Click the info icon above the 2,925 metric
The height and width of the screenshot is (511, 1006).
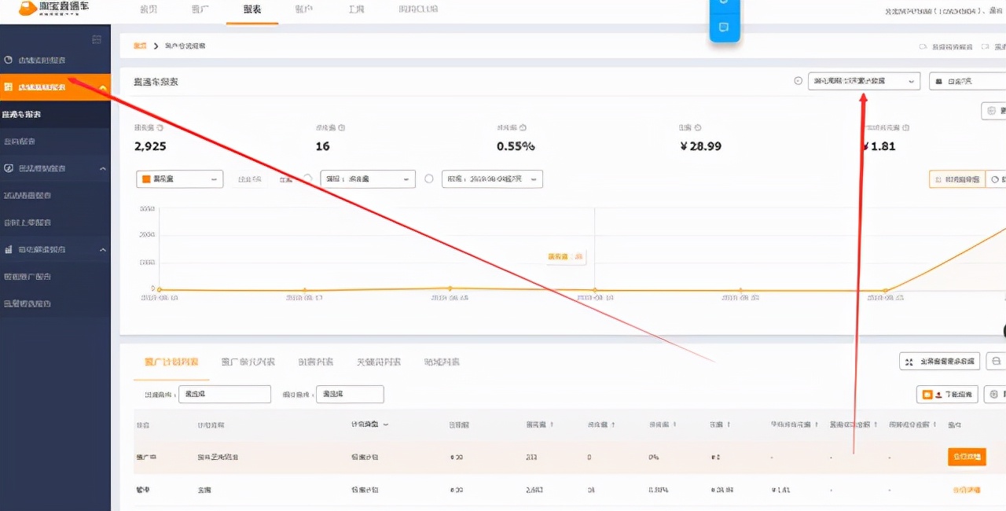tap(160, 127)
